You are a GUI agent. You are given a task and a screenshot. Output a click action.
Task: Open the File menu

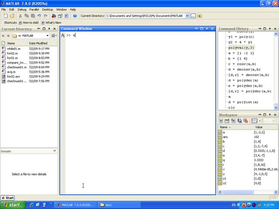[x=3, y=10]
